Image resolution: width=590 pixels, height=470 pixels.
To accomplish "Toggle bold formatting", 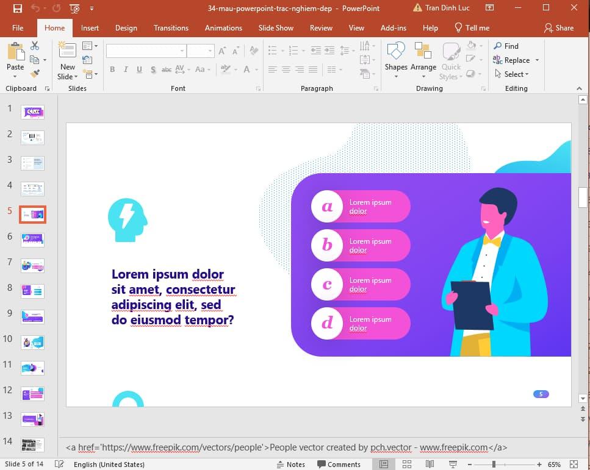I will click(112, 69).
